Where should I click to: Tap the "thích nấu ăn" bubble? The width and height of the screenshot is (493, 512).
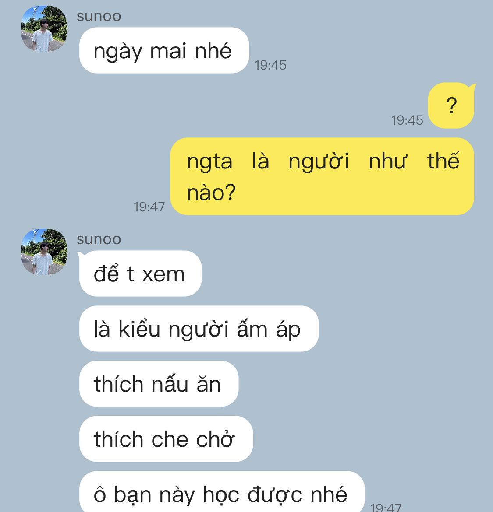tap(159, 384)
